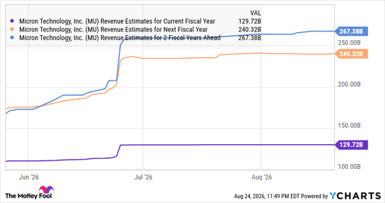Click the YCharts logo

click(355, 196)
